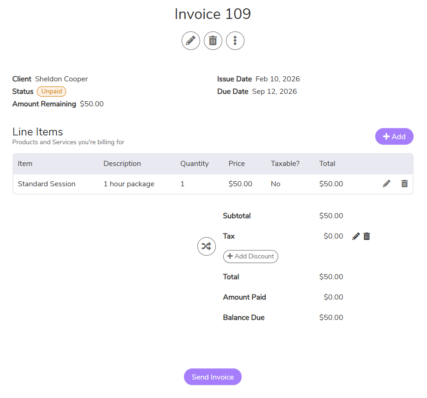This screenshot has height=398, width=427.
Task: Edit the Tax amount with the pencil icon
Action: [x=356, y=237]
